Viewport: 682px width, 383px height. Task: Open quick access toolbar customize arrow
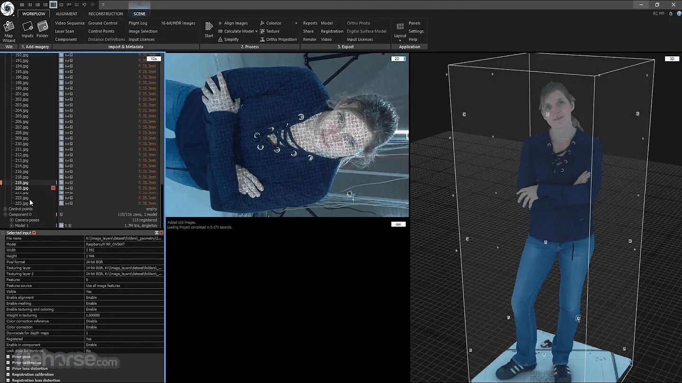pyautogui.click(x=103, y=5)
